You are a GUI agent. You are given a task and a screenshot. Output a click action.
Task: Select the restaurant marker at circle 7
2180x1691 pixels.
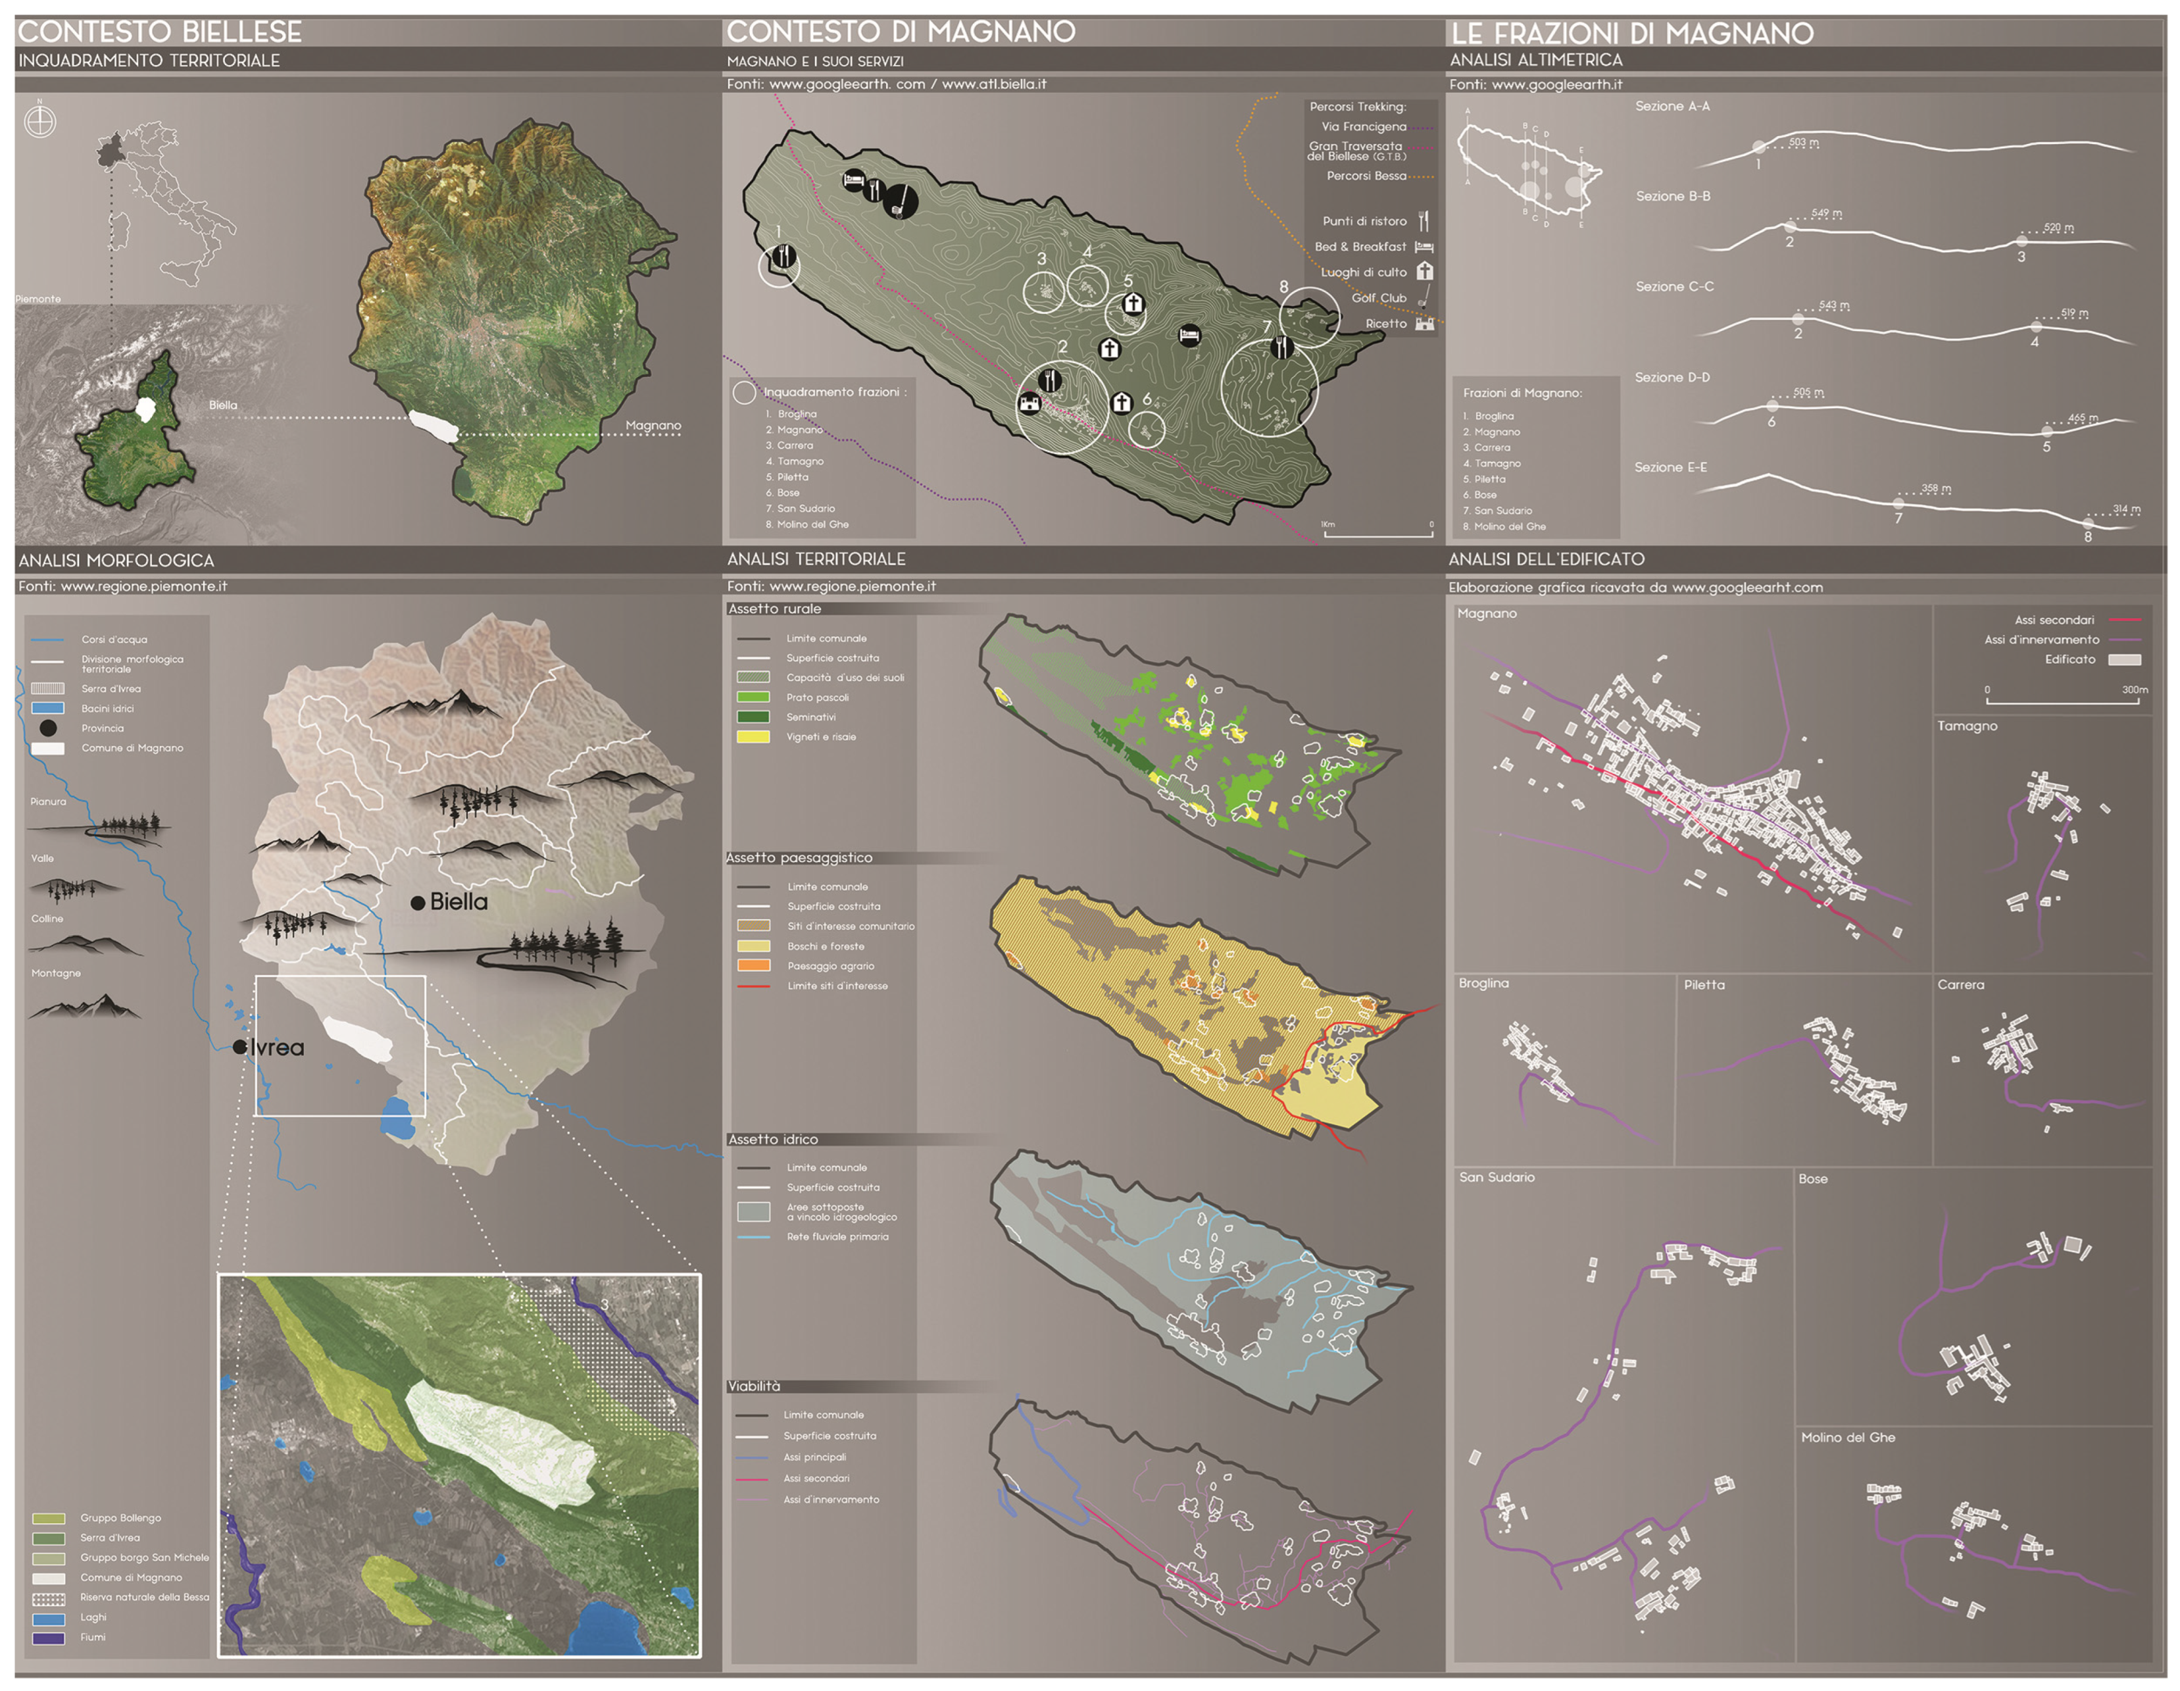[x=1283, y=346]
